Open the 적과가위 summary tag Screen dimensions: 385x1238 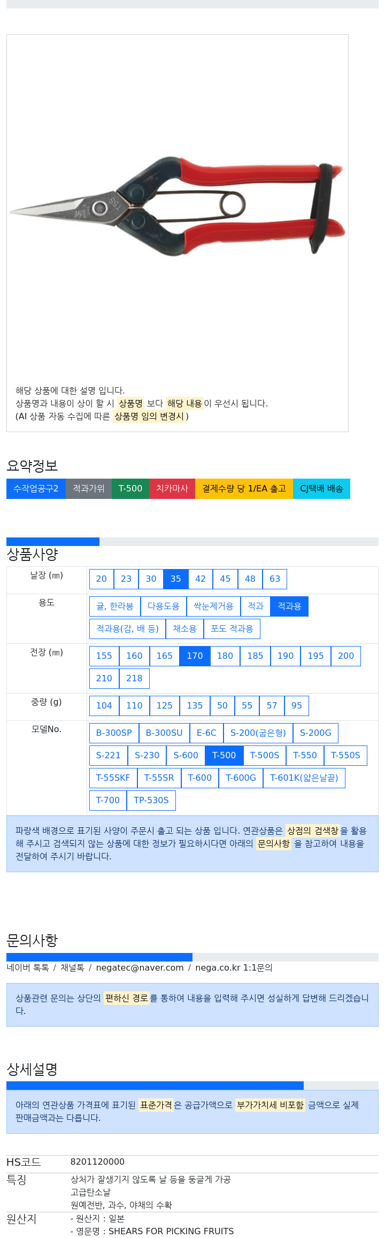pos(89,489)
